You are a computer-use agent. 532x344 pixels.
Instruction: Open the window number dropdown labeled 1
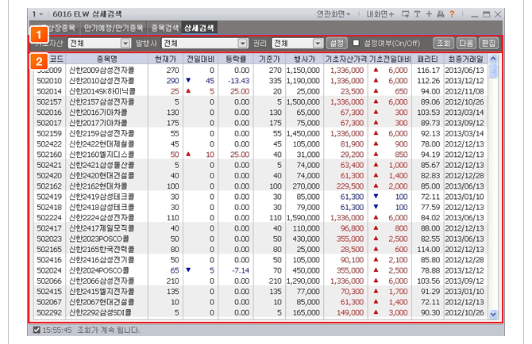point(37,14)
